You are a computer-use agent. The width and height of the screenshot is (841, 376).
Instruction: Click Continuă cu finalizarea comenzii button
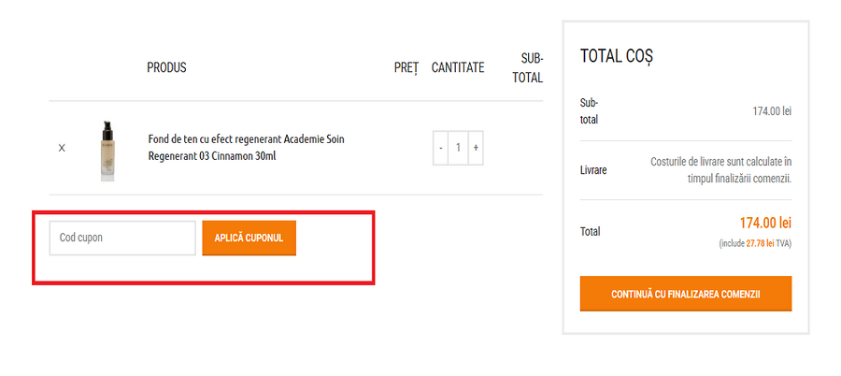point(686,294)
